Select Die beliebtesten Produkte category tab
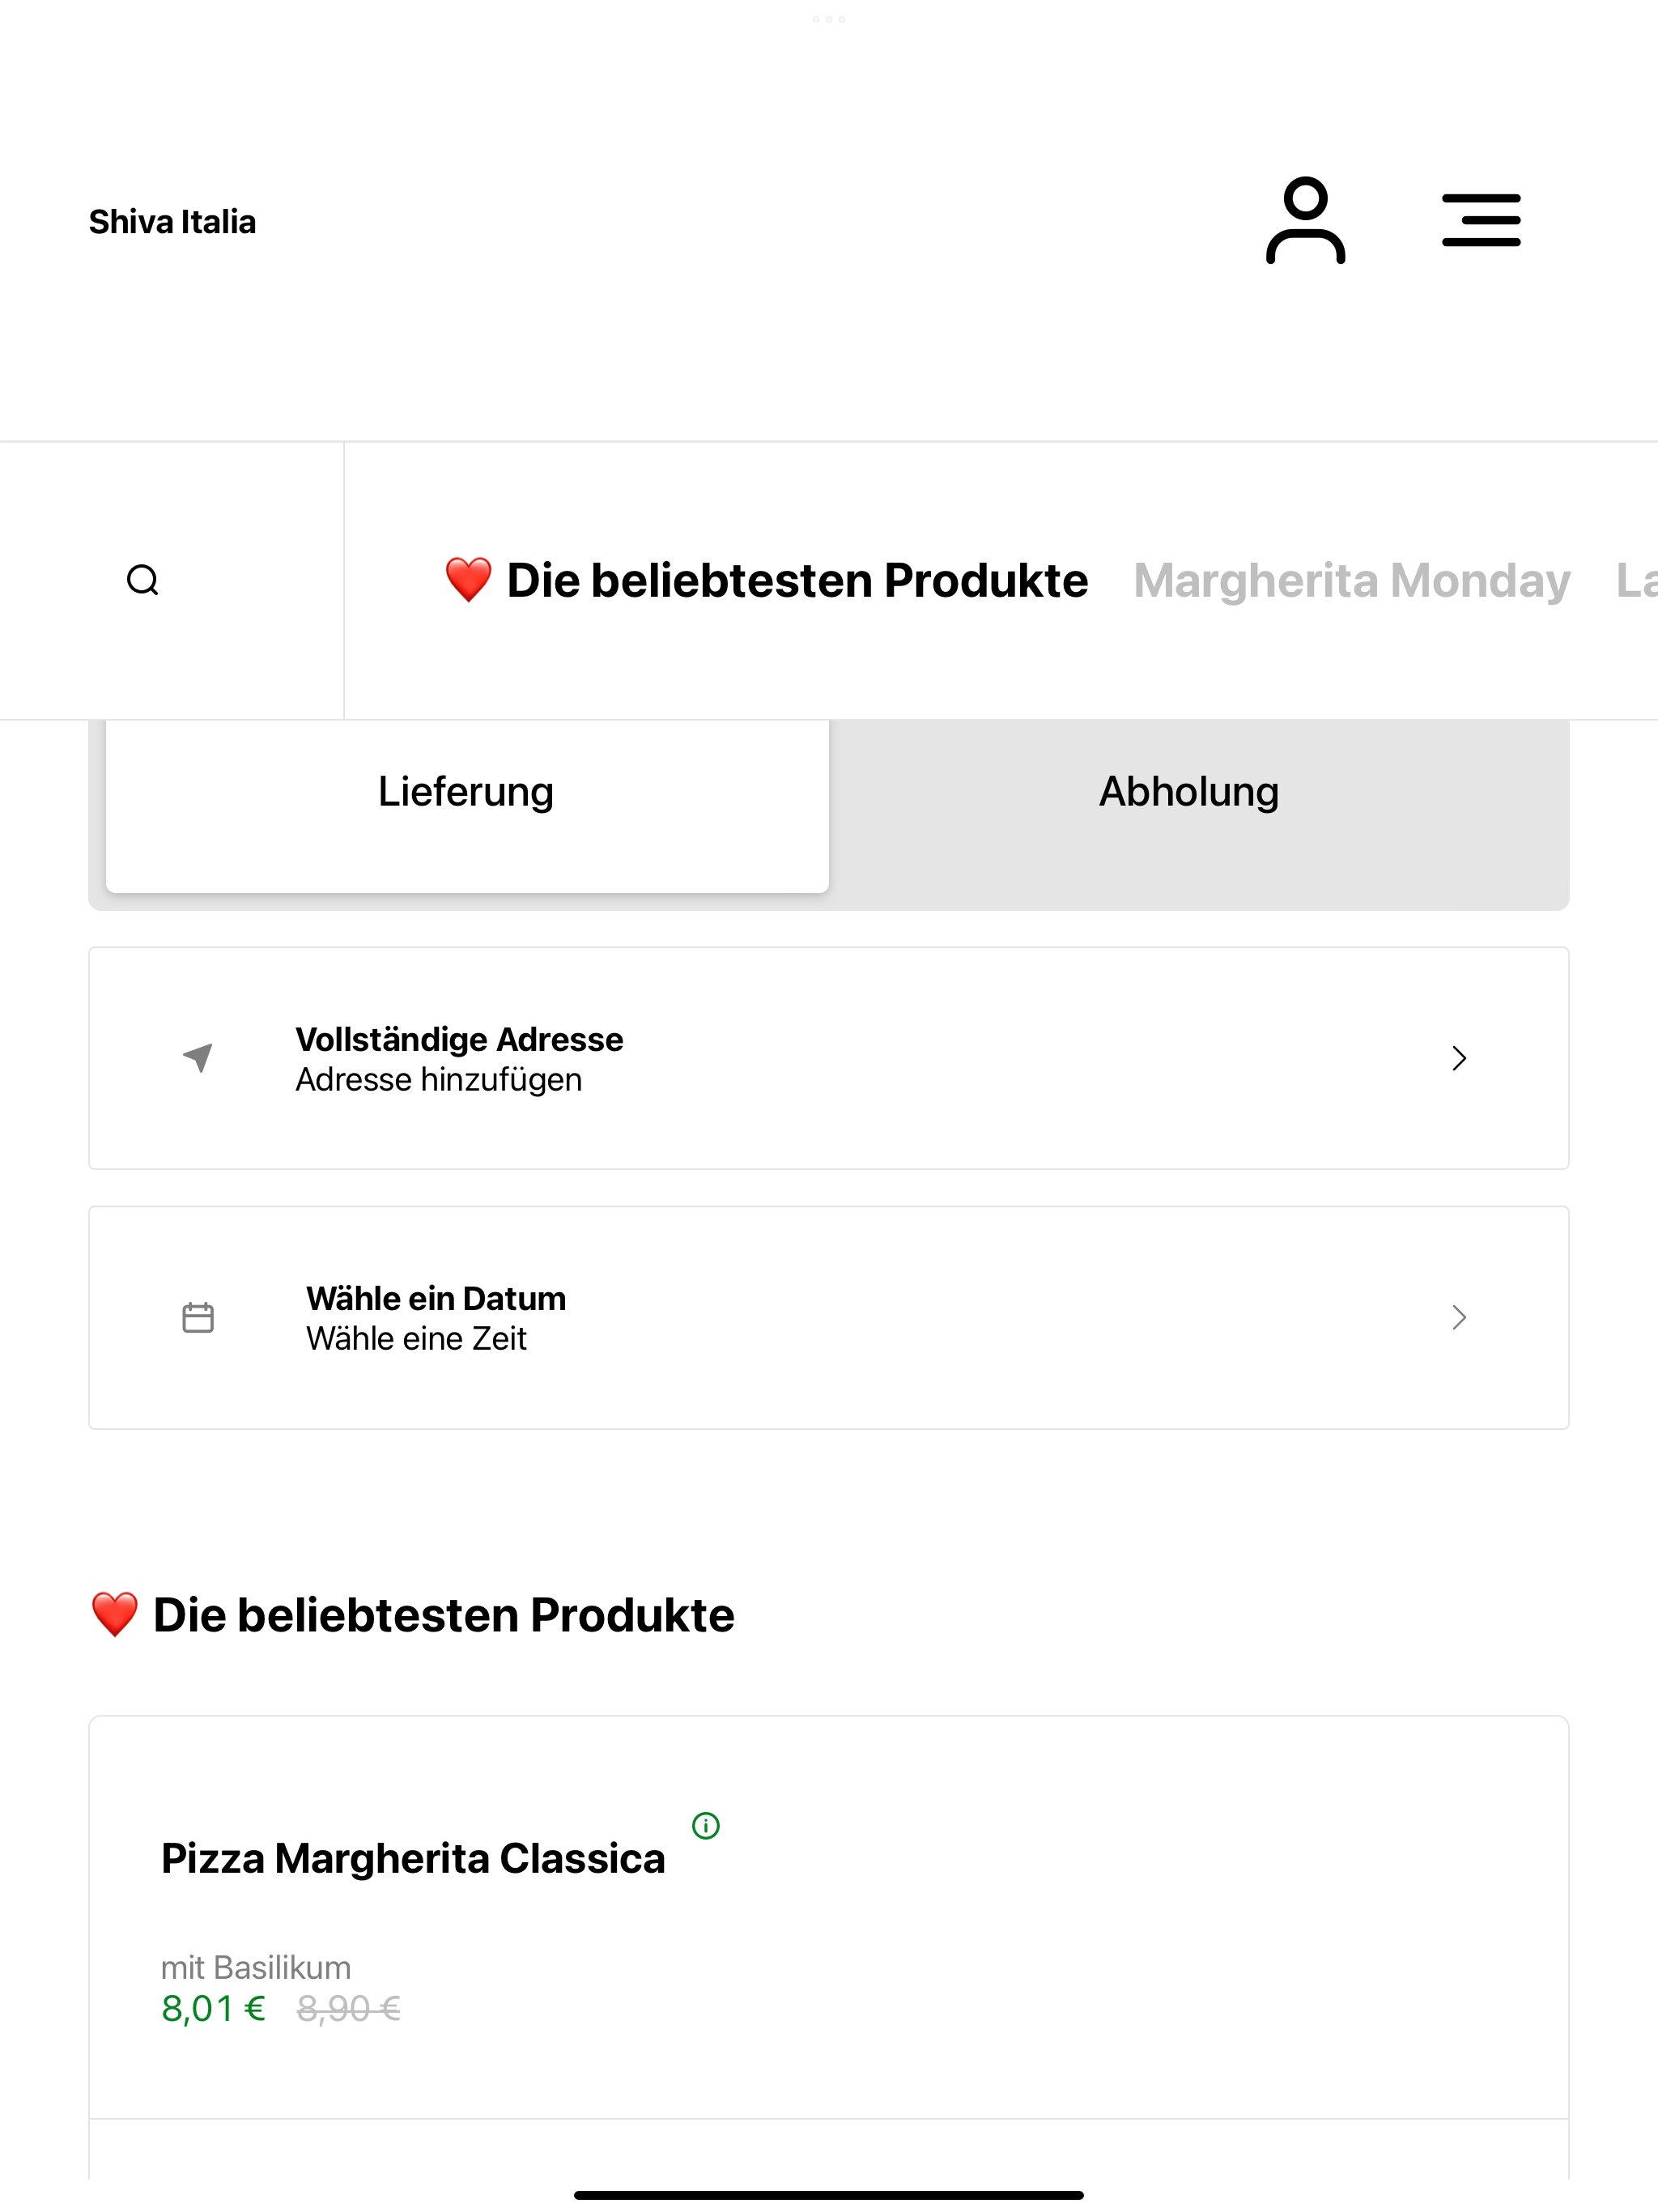Screen dimensions: 1658x2212 (766, 580)
